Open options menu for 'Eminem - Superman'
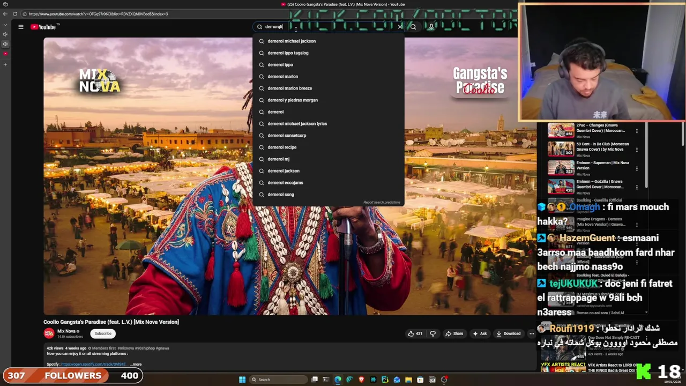686x386 pixels. coord(637,168)
